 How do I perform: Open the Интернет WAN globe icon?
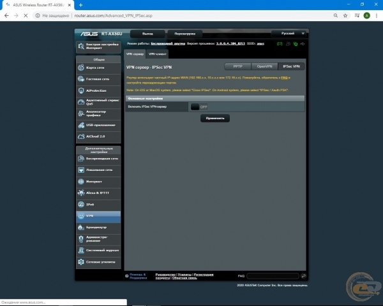[x=81, y=182]
